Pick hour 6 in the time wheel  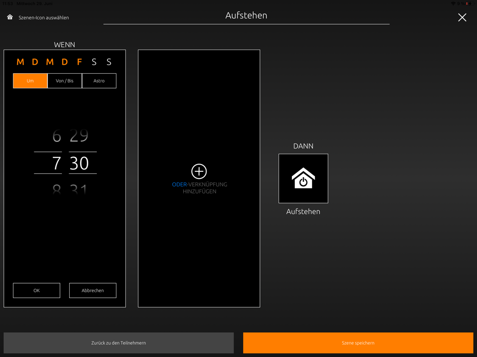click(x=57, y=136)
